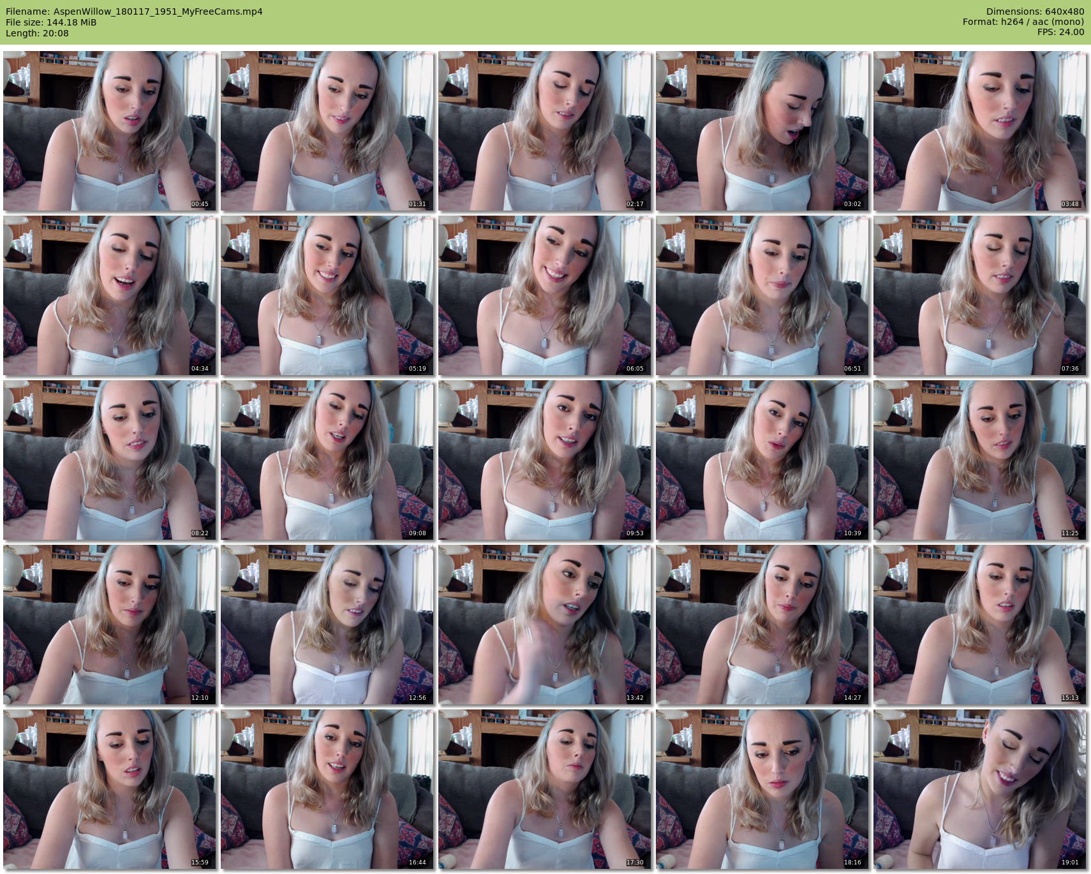Pick the thumbnail with timestamp 09:08
The image size is (1091, 874).
(x=327, y=460)
